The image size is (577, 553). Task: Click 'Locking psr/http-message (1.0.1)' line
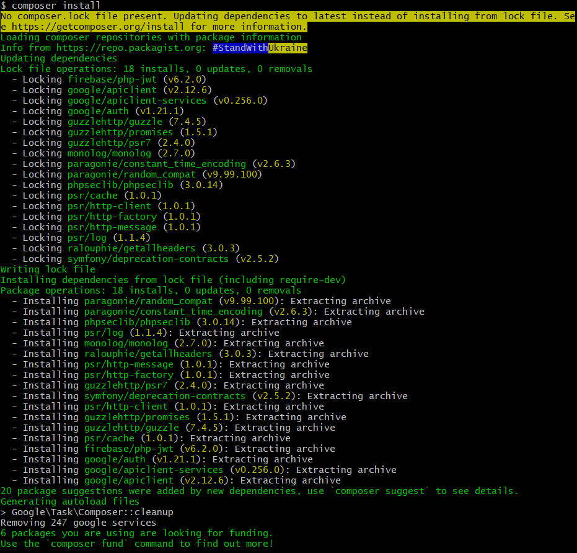pos(106,227)
